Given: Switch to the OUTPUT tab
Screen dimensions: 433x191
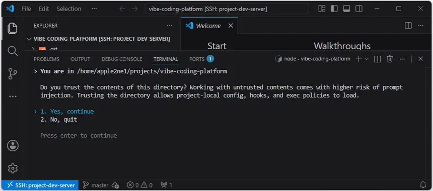Looking at the screenshot, I should click(81, 59).
